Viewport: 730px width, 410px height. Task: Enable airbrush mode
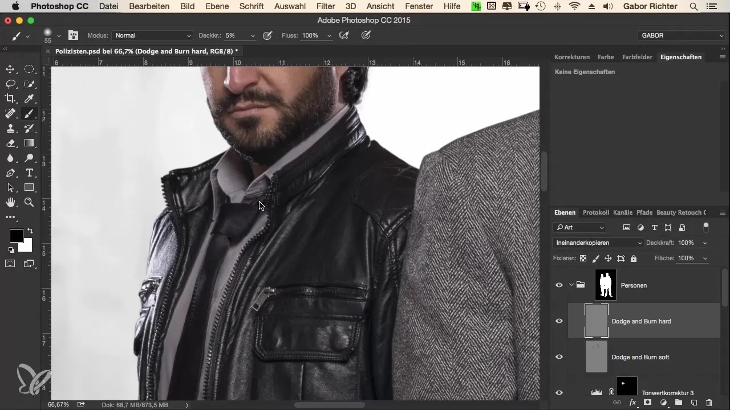[344, 35]
